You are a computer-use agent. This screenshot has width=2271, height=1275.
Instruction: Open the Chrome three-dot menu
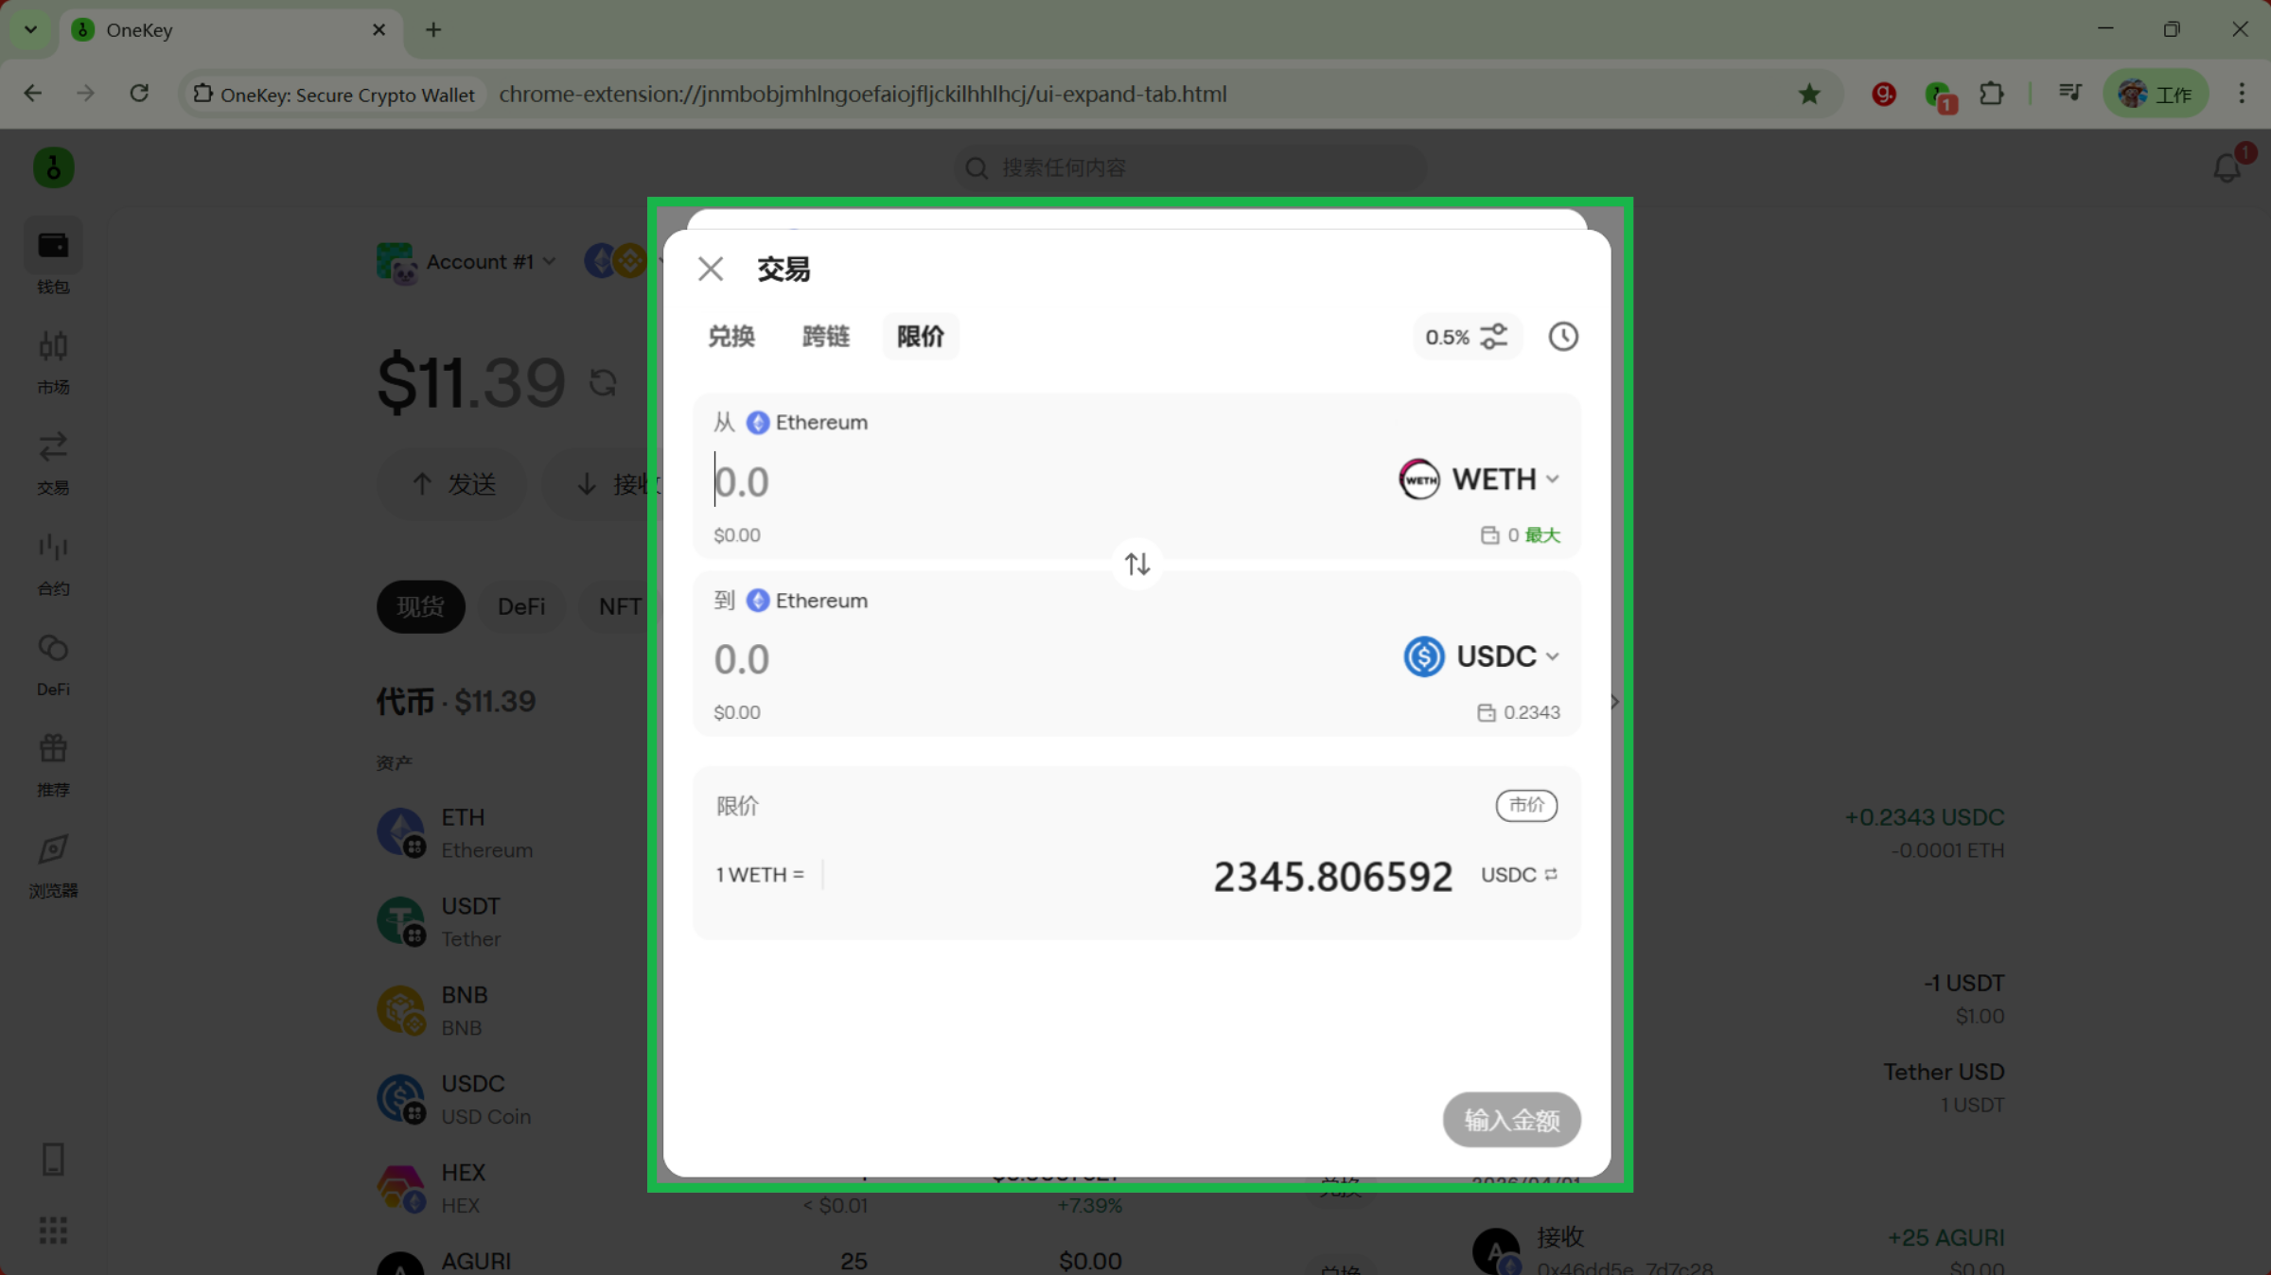pyautogui.click(x=2242, y=94)
